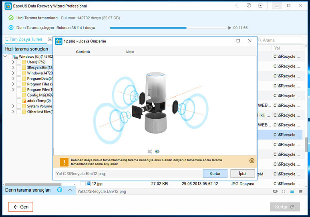Viewport: 310px width, 217px height.
Task: Switch to detail pane view icon
Action: tap(301, 191)
